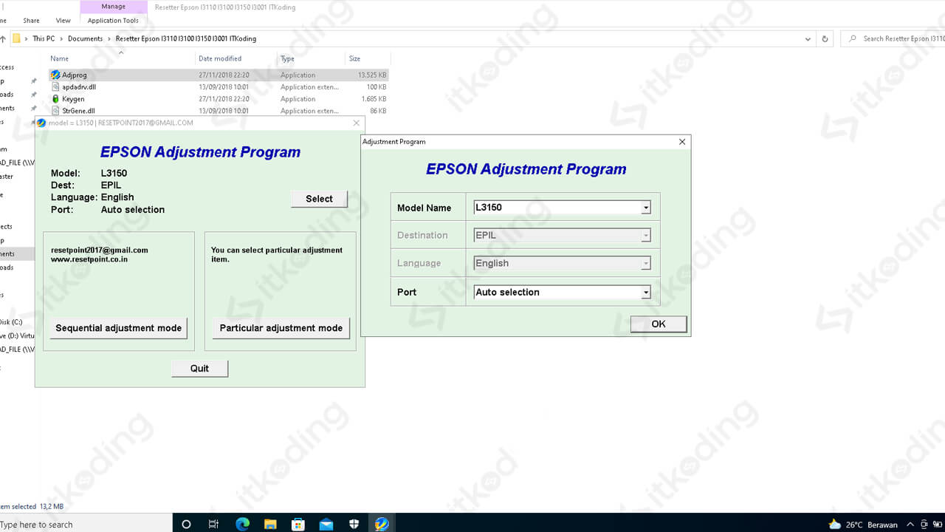Sort by Size column header

pos(354,58)
